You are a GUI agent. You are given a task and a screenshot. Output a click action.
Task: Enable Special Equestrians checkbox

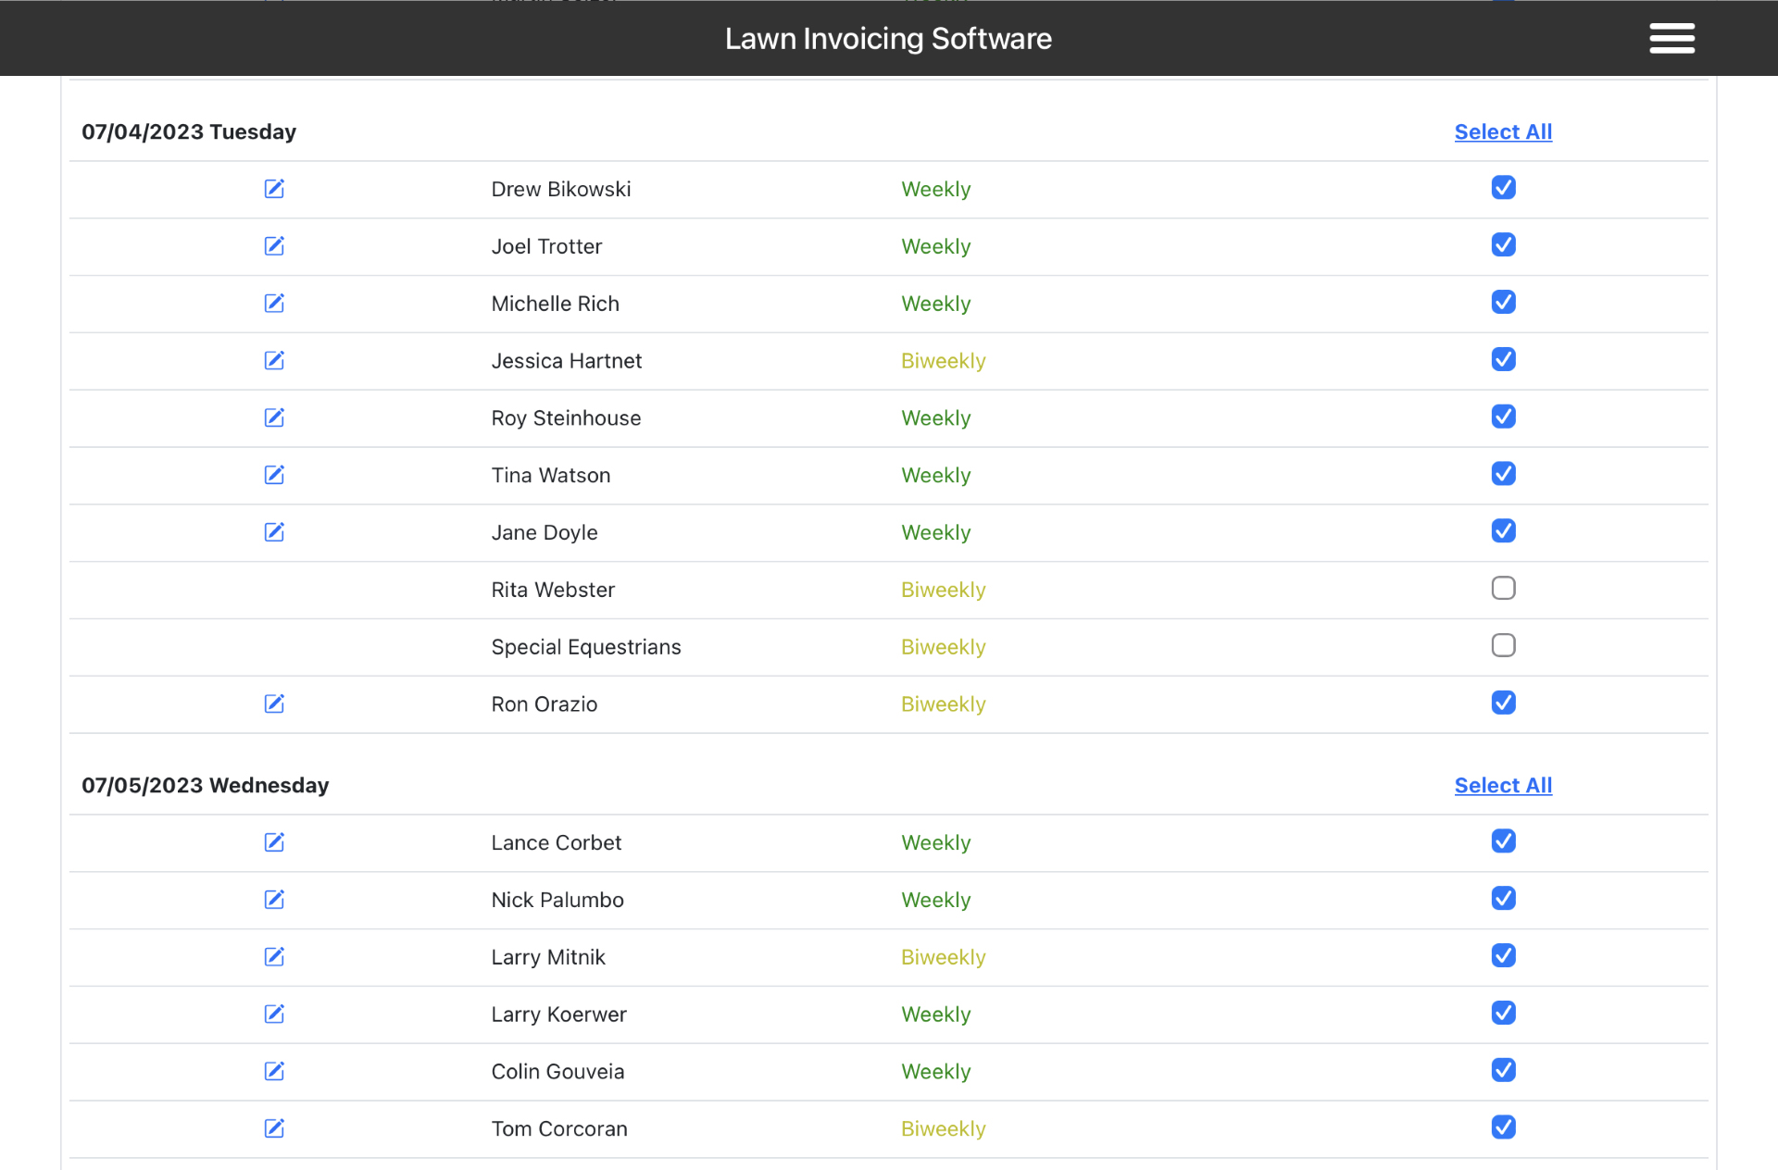coord(1503,645)
